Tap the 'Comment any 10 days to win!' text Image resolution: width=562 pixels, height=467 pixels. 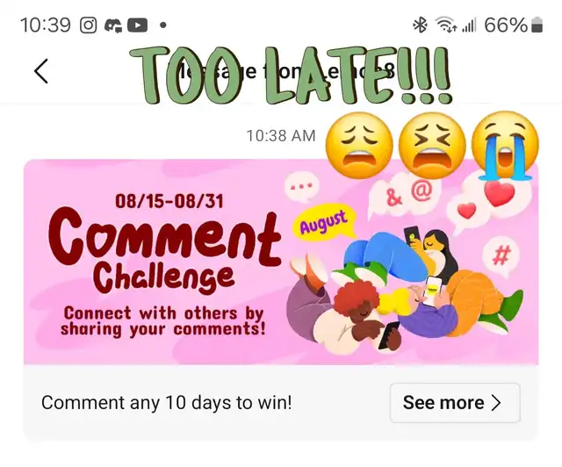pos(167,403)
